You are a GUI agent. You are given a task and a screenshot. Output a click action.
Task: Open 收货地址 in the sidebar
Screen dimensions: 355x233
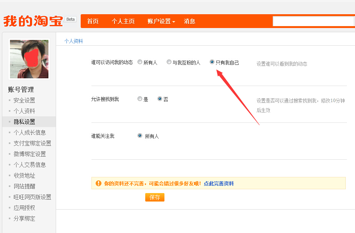coord(24,175)
